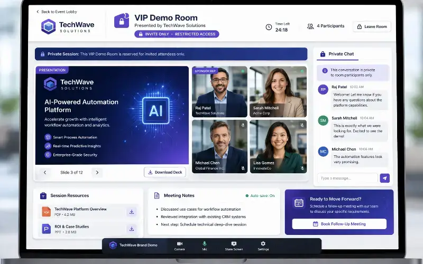Click Michael Chen's MC chat avatar
This screenshot has height=264, width=423.
(323, 152)
